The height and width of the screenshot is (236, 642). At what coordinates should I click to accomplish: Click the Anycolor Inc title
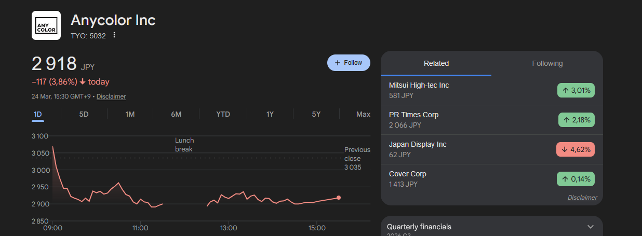113,20
